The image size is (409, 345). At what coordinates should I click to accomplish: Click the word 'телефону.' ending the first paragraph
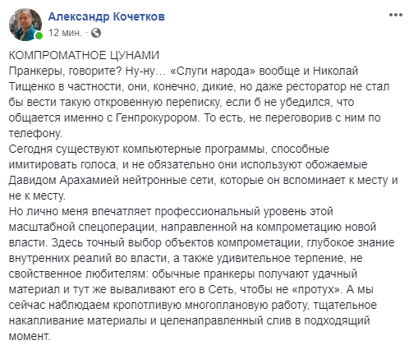tap(35, 134)
